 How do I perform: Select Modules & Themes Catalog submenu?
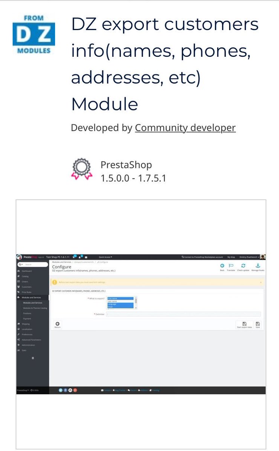35,308
